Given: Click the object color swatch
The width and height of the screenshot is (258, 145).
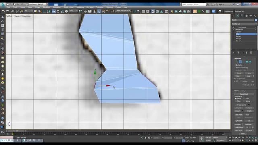Looking at the screenshot, I should (x=256, y=20).
